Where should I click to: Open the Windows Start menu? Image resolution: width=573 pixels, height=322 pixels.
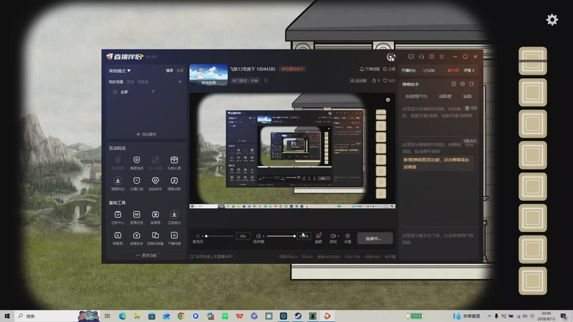click(7, 316)
